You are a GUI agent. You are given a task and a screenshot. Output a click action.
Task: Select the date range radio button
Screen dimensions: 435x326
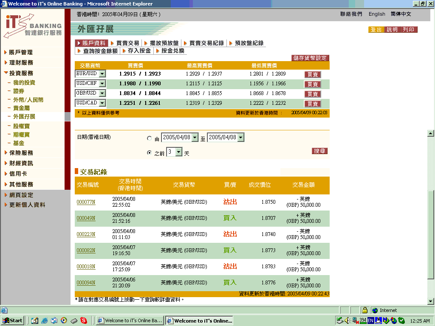coord(149,138)
